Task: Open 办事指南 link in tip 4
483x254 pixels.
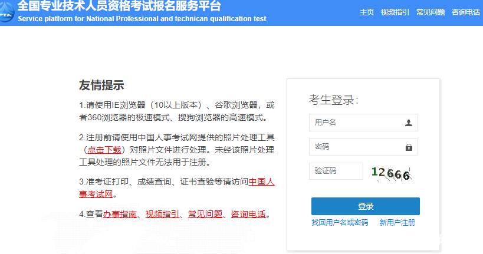Action: click(120, 214)
